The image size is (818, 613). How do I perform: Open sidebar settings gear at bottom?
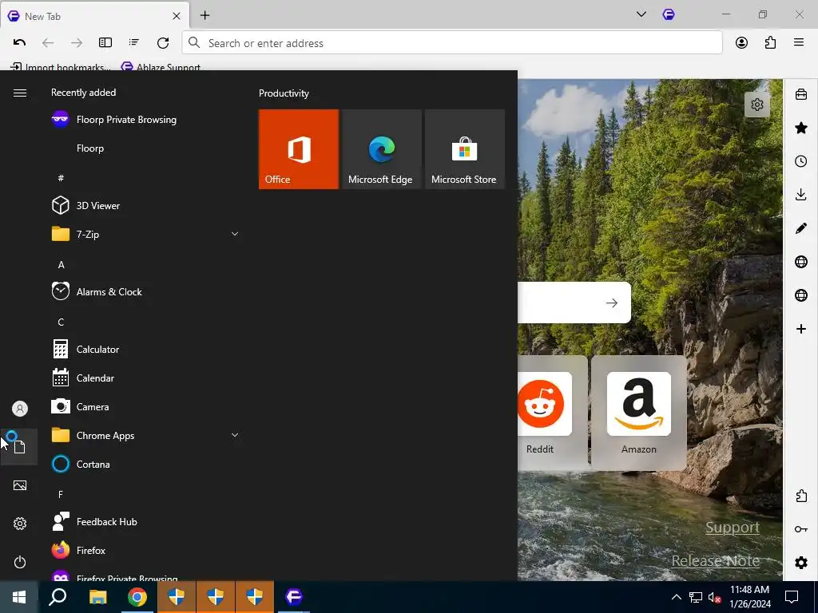pos(801,563)
